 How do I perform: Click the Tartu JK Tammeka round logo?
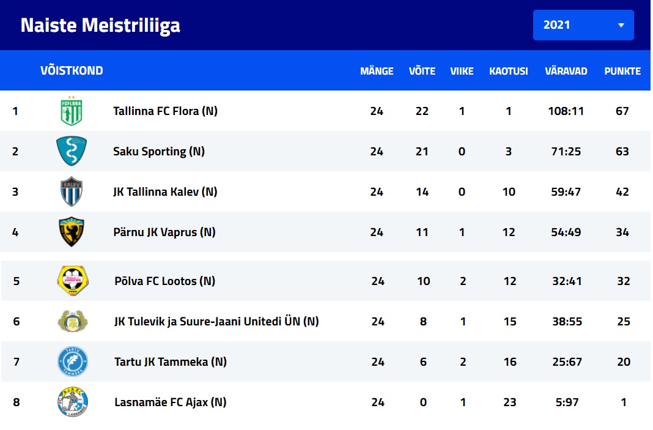point(73,361)
